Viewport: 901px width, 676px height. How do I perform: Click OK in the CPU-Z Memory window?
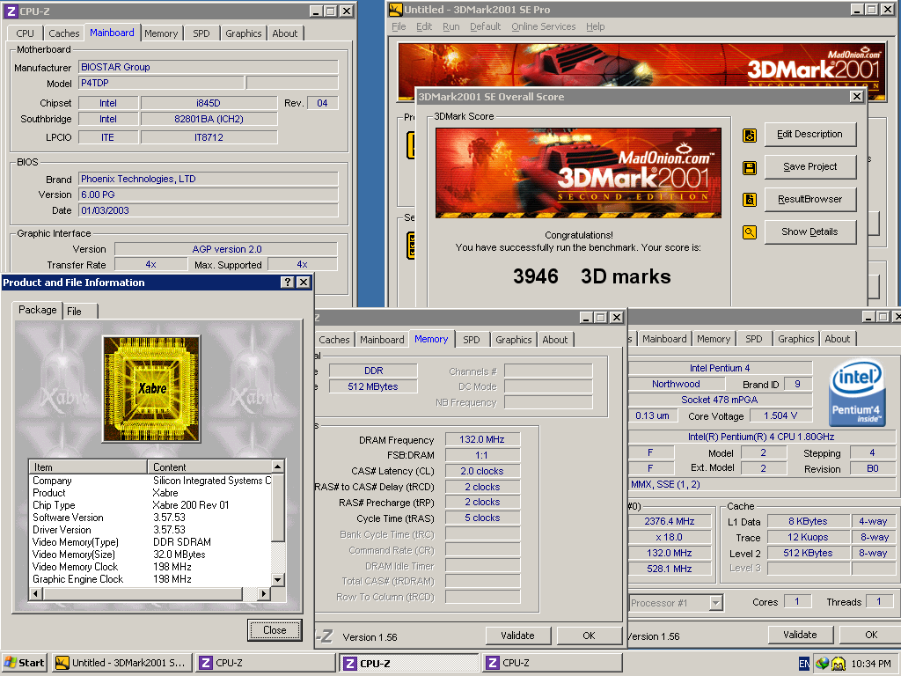[589, 636]
